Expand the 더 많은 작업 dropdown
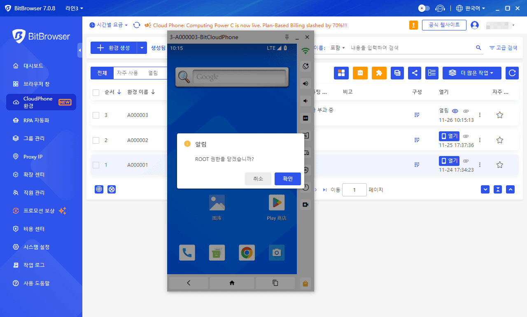This screenshot has width=527, height=317. (471, 73)
